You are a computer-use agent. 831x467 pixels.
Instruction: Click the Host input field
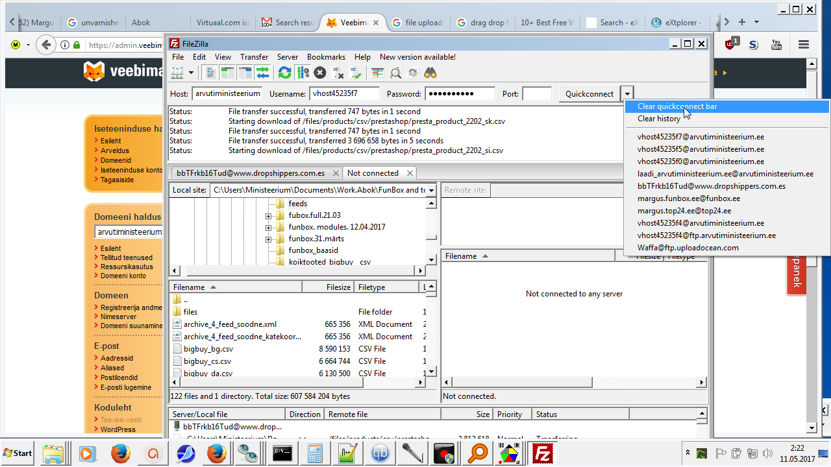[227, 94]
